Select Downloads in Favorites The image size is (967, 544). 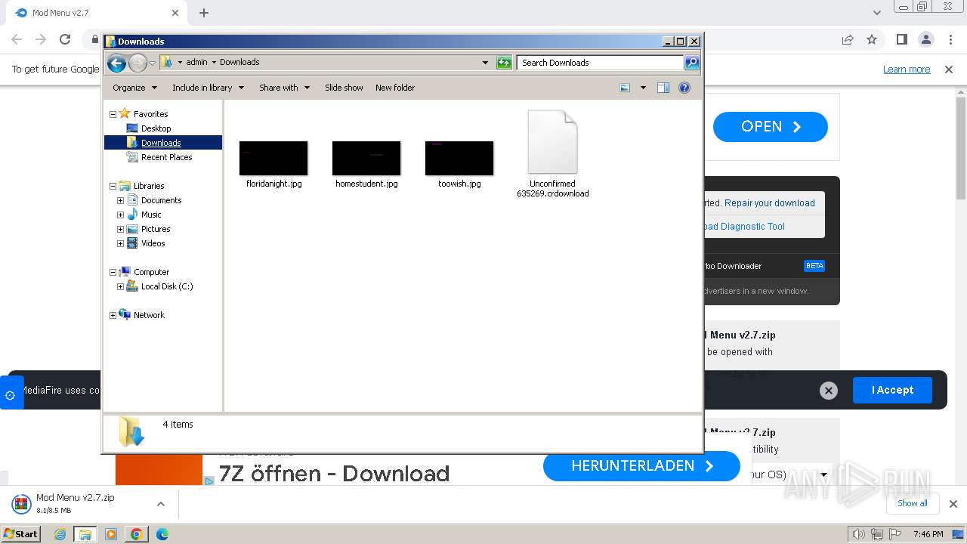[161, 143]
